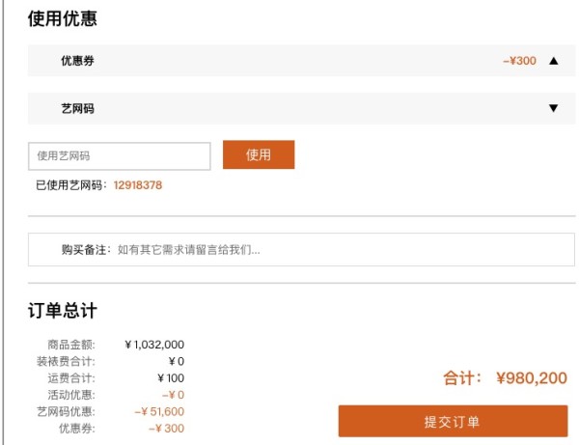Click the 活动优惠 -¥0 value
The image size is (579, 445).
(173, 395)
